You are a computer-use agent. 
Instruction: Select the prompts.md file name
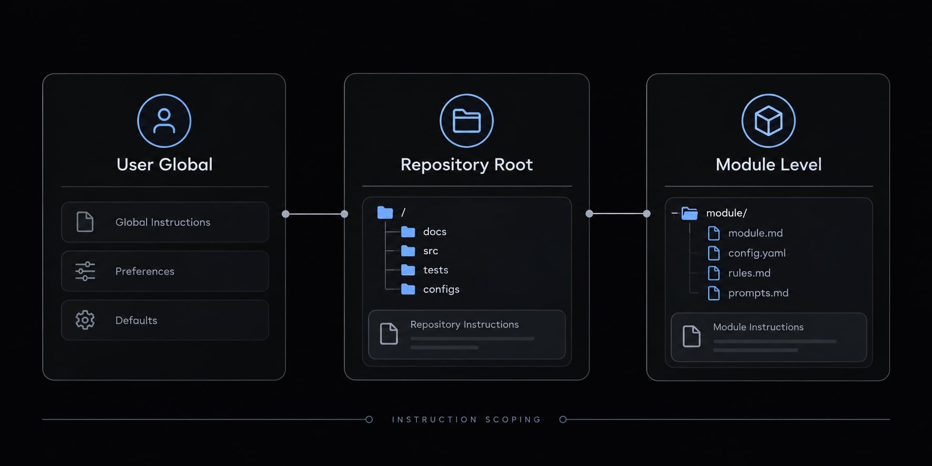[758, 293]
